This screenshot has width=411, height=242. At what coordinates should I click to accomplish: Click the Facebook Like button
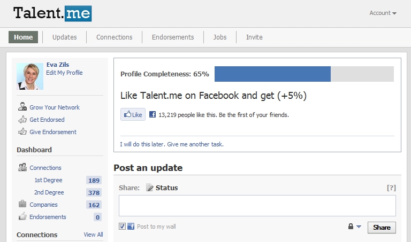[x=133, y=114]
